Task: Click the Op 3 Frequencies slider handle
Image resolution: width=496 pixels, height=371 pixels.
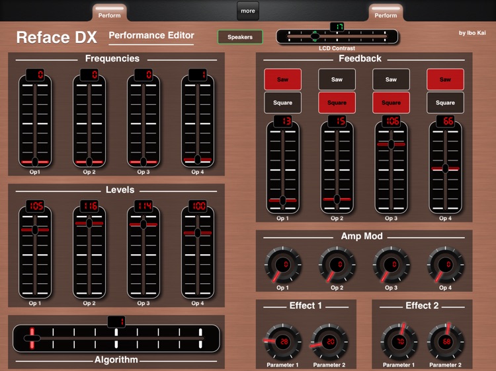Action: point(144,162)
